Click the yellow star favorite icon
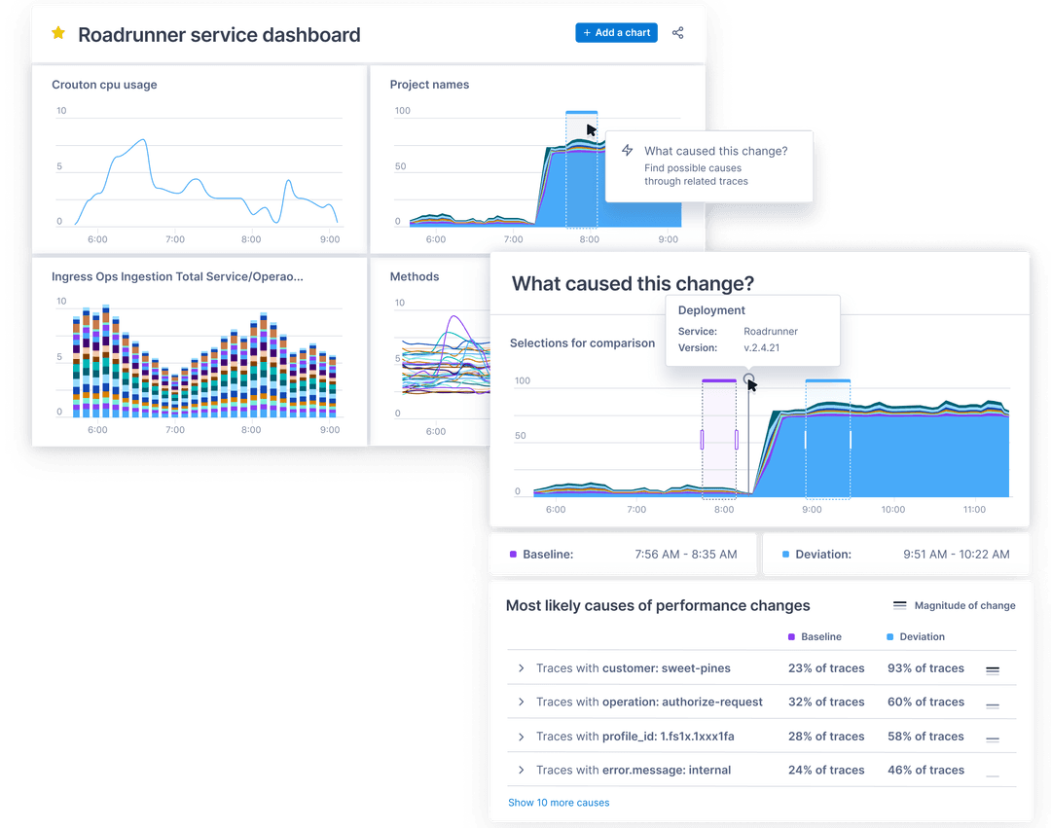 (58, 33)
